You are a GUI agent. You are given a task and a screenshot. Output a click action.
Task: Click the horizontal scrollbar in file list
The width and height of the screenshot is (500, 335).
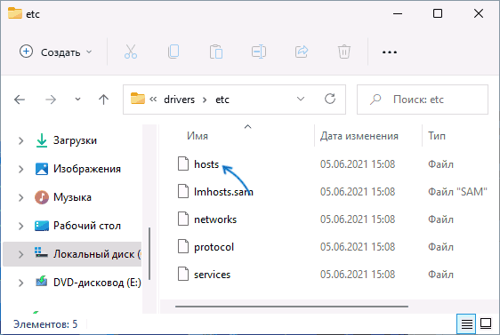point(292,307)
